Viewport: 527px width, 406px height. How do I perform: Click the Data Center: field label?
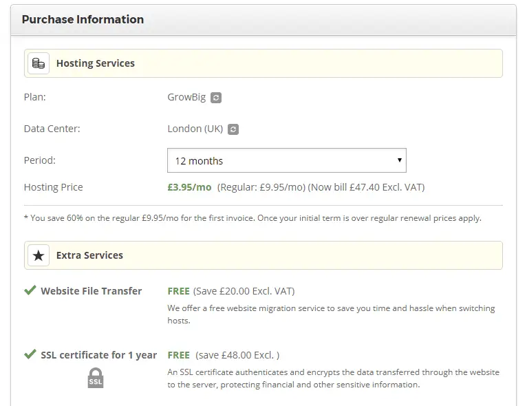point(52,129)
